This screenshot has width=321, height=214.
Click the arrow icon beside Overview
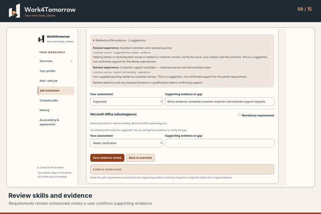pos(71,61)
